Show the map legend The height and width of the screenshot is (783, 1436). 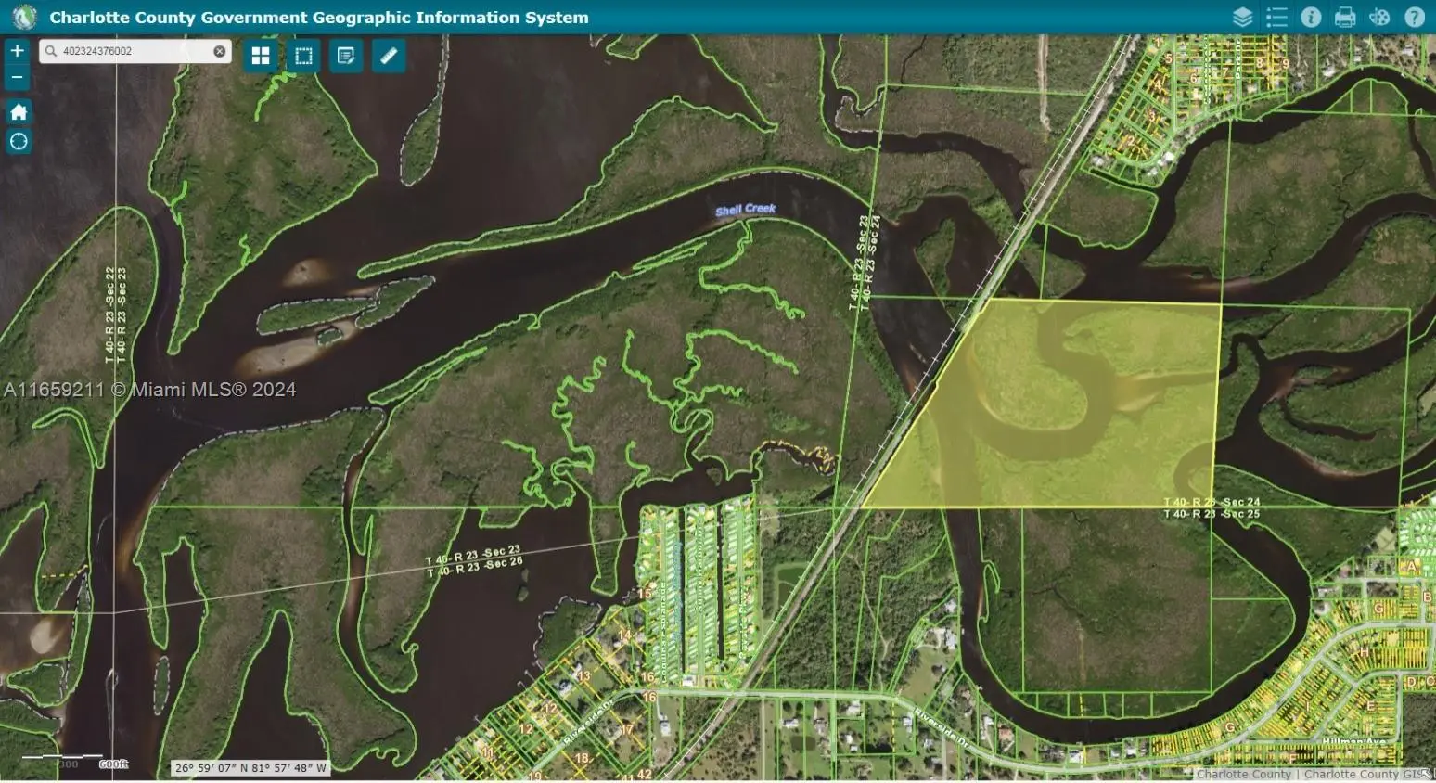coord(1276,18)
